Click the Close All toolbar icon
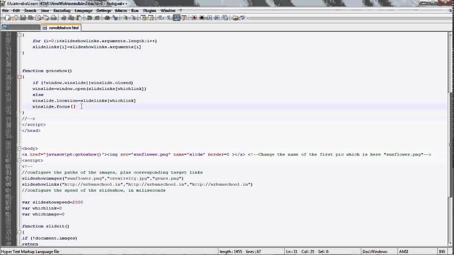The image size is (454, 255). click(x=46, y=18)
